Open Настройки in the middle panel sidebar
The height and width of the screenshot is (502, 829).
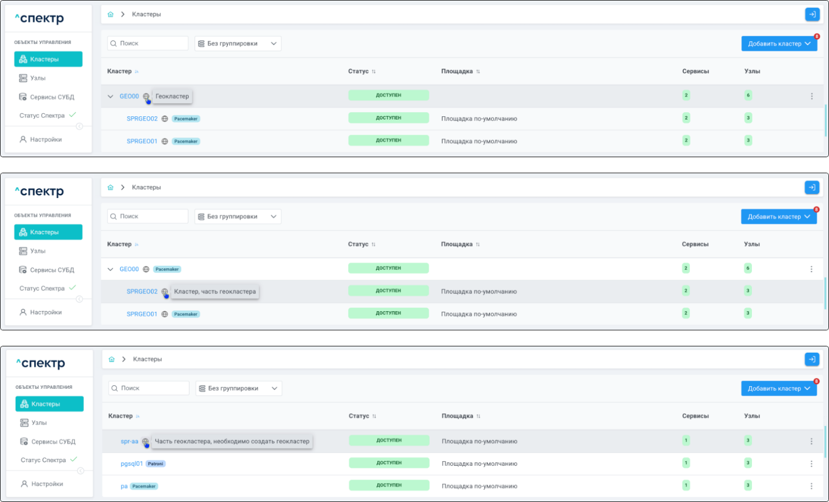tap(46, 312)
